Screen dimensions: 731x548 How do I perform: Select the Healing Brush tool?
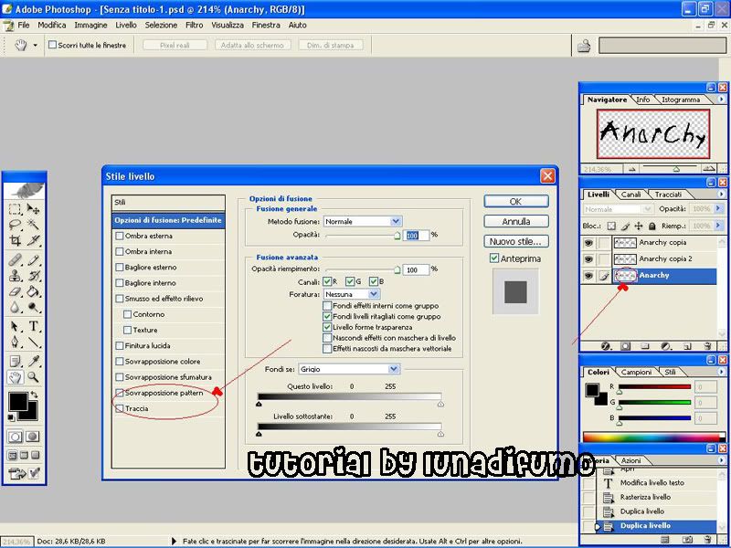coord(15,259)
